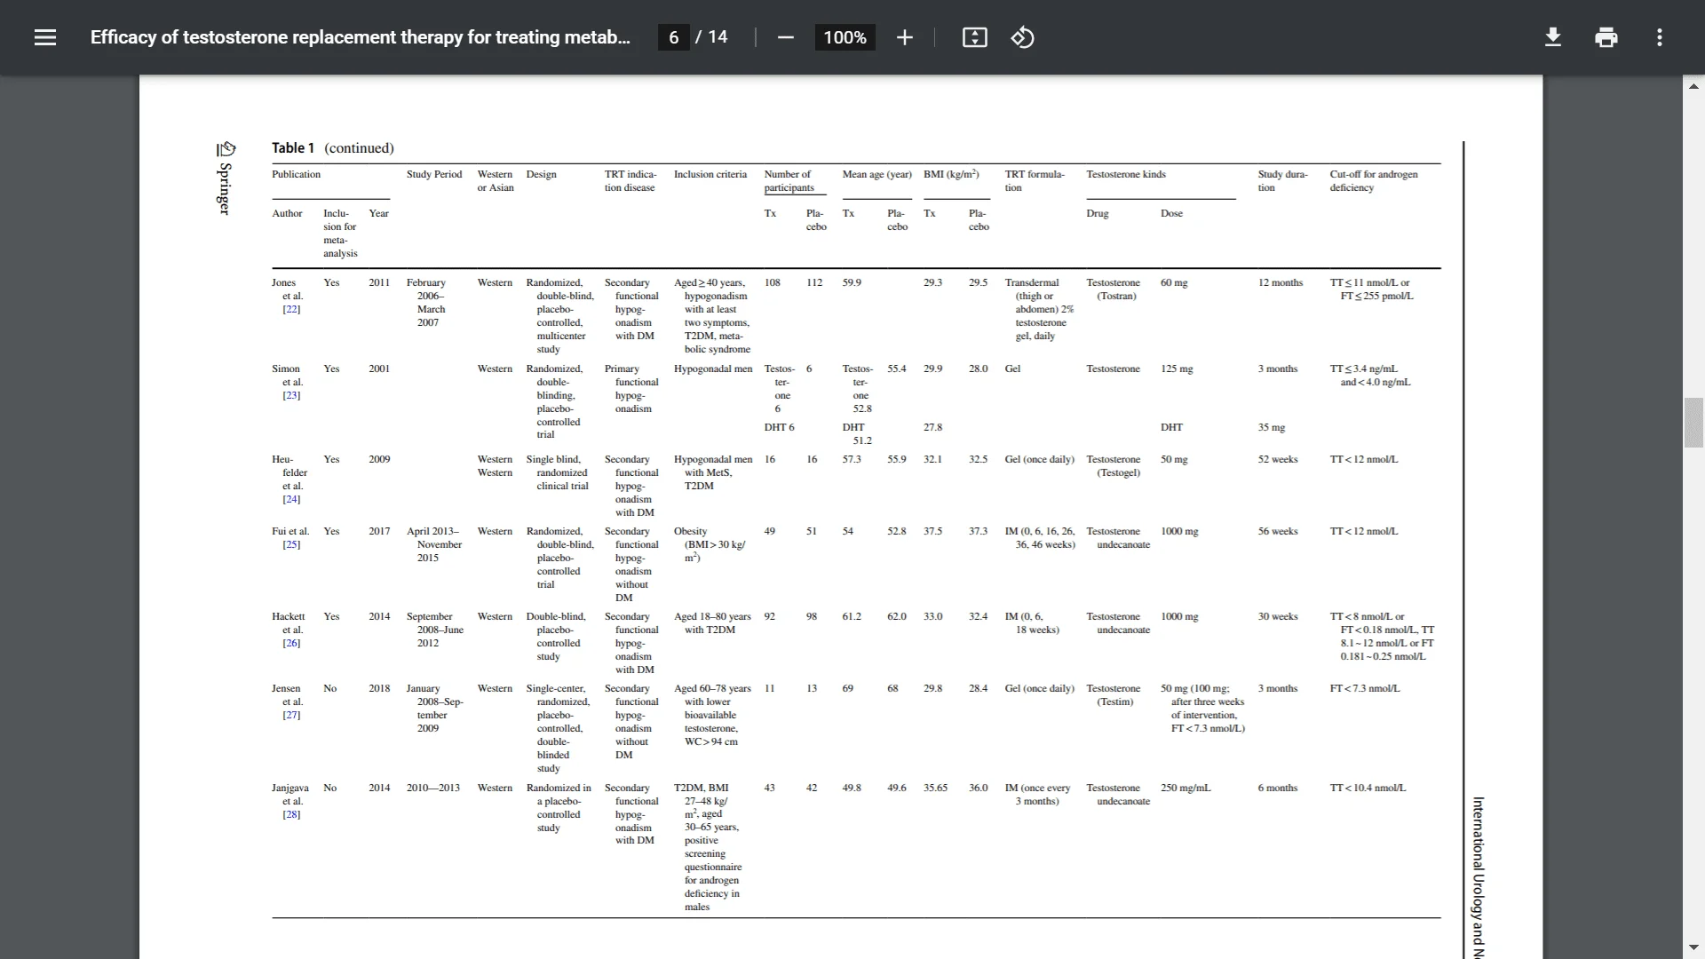Click the '12 months' study duration cell

point(1280,282)
